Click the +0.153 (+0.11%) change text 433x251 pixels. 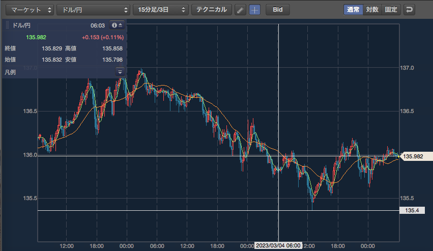pos(103,37)
